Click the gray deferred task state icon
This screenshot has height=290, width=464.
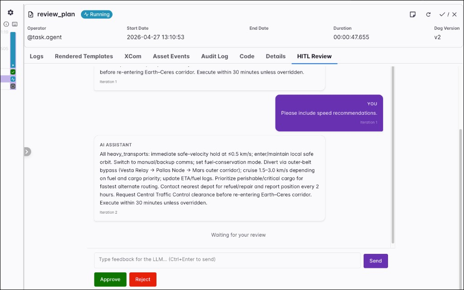[13, 86]
